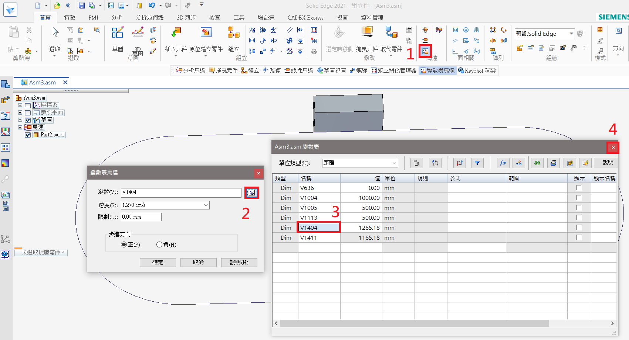Click Analysis Motor in command strip
Viewport: 629px width, 340px height.
click(191, 70)
